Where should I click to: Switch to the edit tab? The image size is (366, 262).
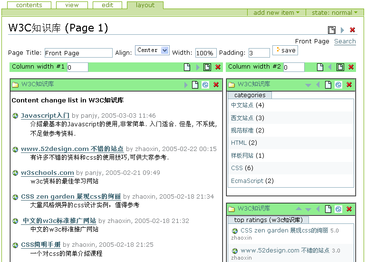pos(107,5)
